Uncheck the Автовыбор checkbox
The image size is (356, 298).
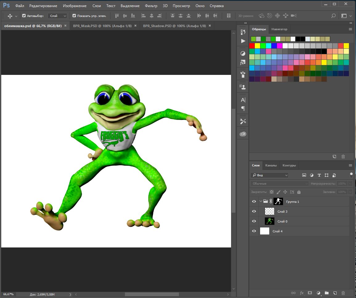tap(24, 16)
